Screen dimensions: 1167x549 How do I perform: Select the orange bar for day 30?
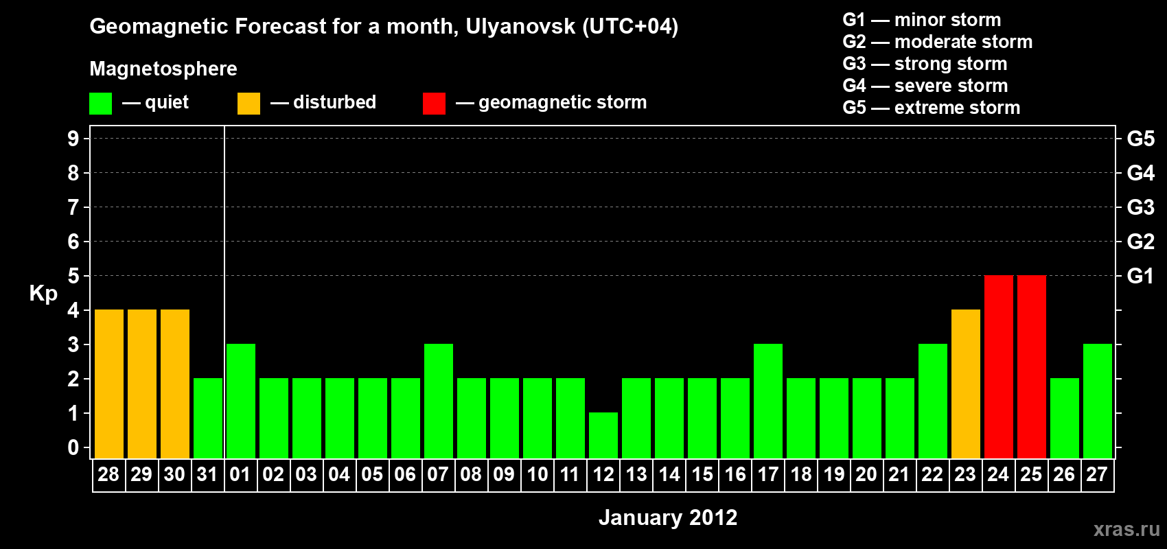click(175, 384)
